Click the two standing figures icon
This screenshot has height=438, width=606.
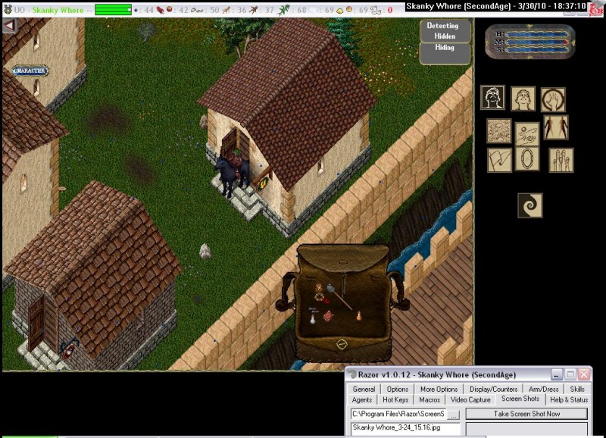point(555,127)
